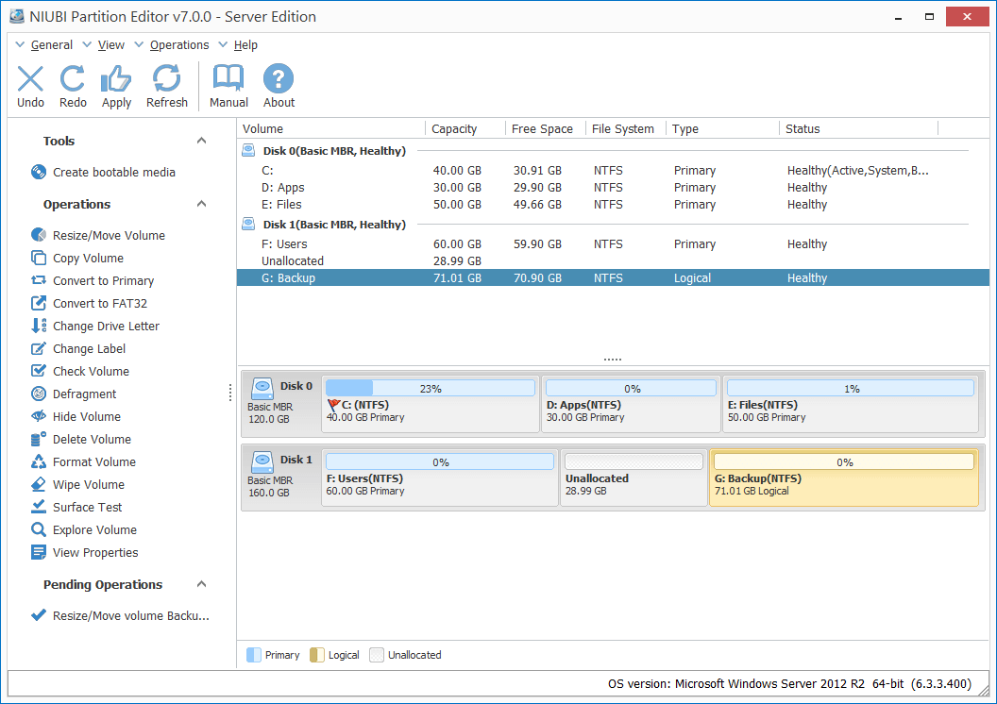The image size is (997, 704).
Task: Start Defragment operation
Action: point(74,394)
